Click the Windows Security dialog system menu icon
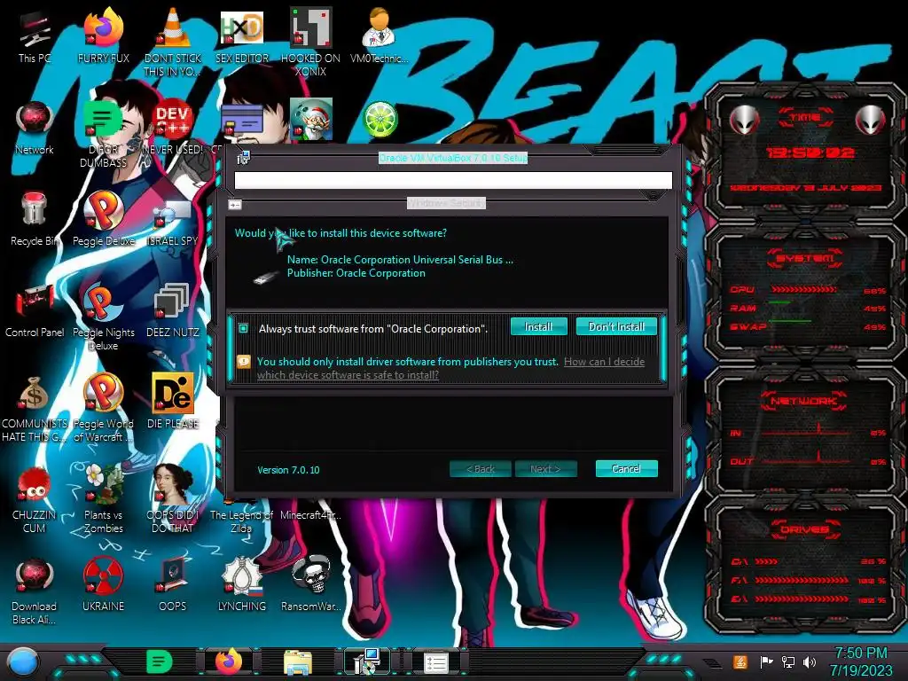Screen dimensions: 908x681 coord(234,205)
